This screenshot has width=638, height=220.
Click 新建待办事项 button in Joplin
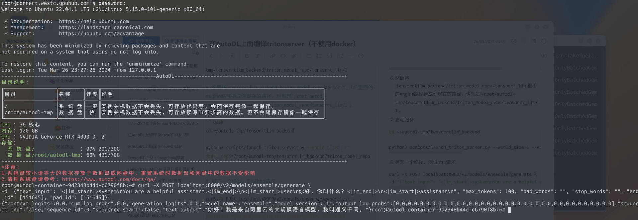[181, 41]
